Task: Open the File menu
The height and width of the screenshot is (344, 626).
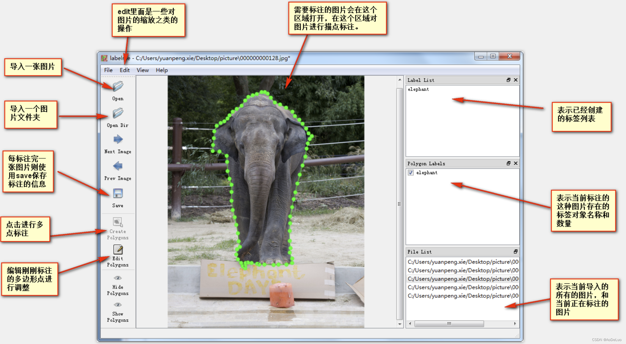Action: click(108, 70)
